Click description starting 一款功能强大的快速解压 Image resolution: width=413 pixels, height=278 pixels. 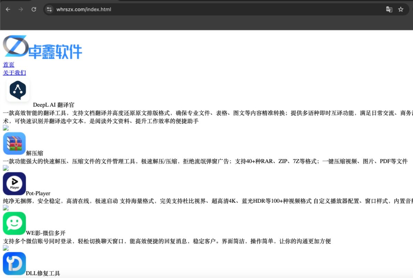point(205,161)
